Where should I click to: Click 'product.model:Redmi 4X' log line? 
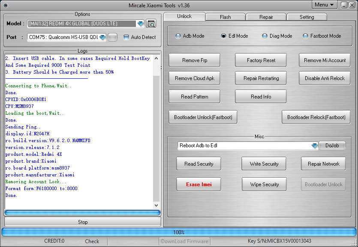click(x=33, y=154)
